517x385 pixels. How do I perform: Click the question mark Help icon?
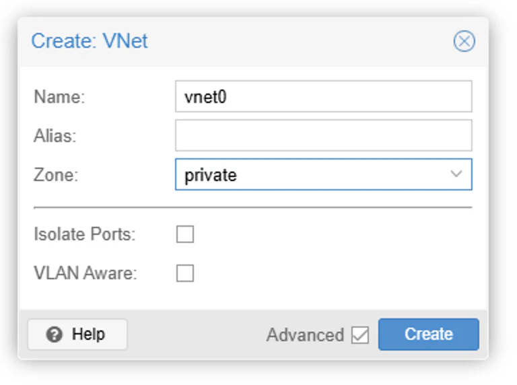coord(55,335)
